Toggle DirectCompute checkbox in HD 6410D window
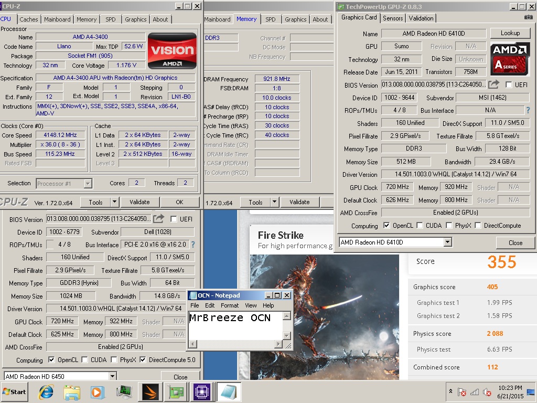The width and height of the screenshot is (537, 403). pos(478,225)
